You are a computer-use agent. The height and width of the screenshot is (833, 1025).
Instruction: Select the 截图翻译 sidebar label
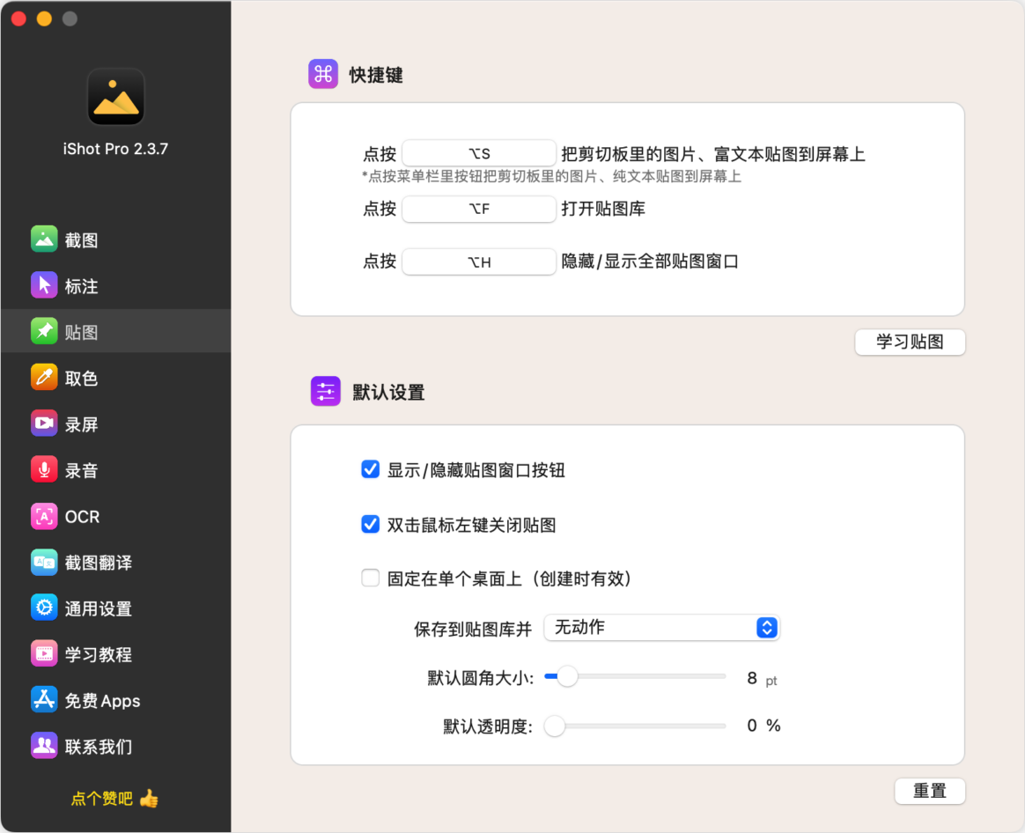[x=98, y=563]
